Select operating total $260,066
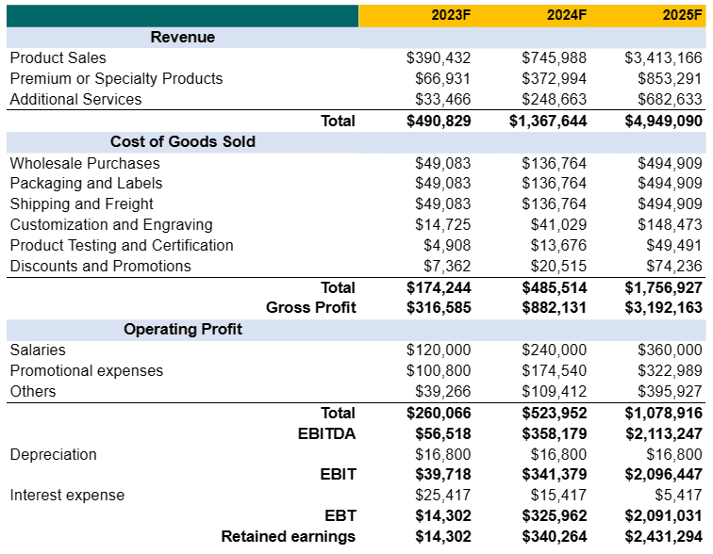Viewport: 713px width, 554px height. pos(439,414)
